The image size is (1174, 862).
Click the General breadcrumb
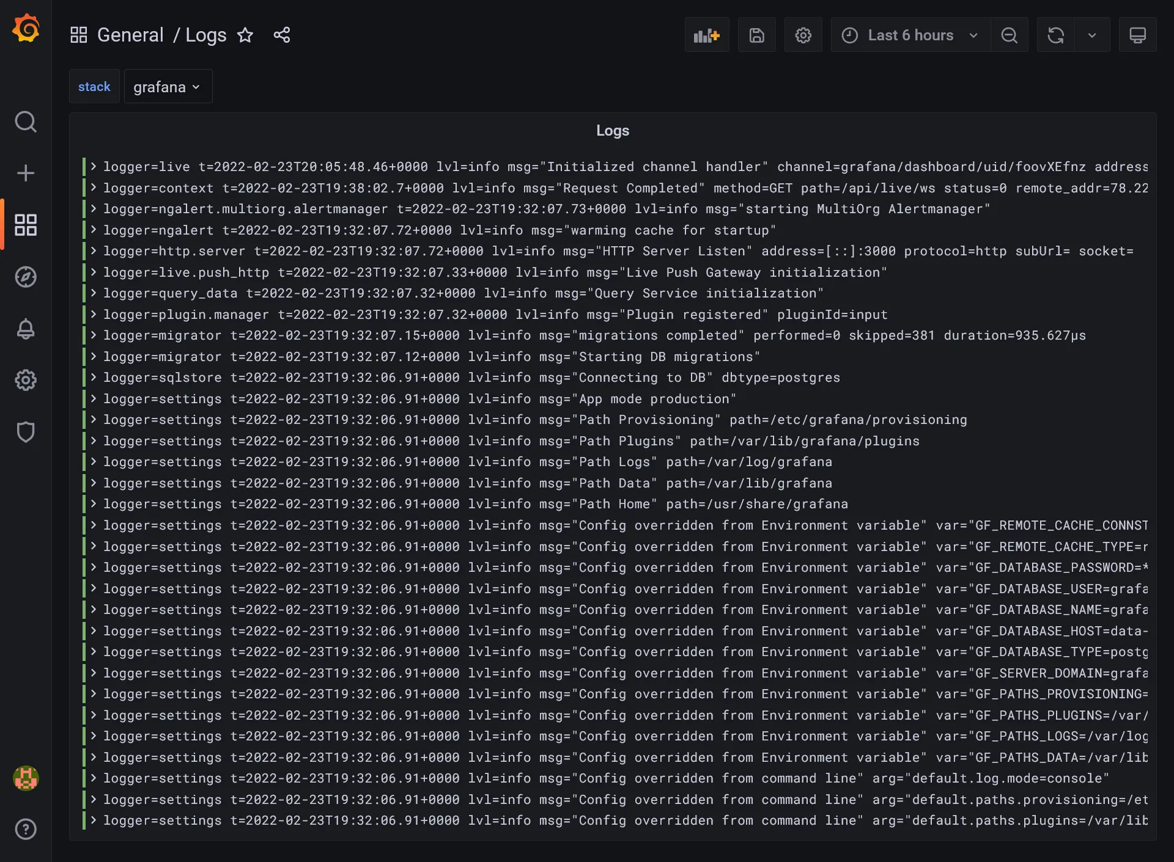click(130, 35)
